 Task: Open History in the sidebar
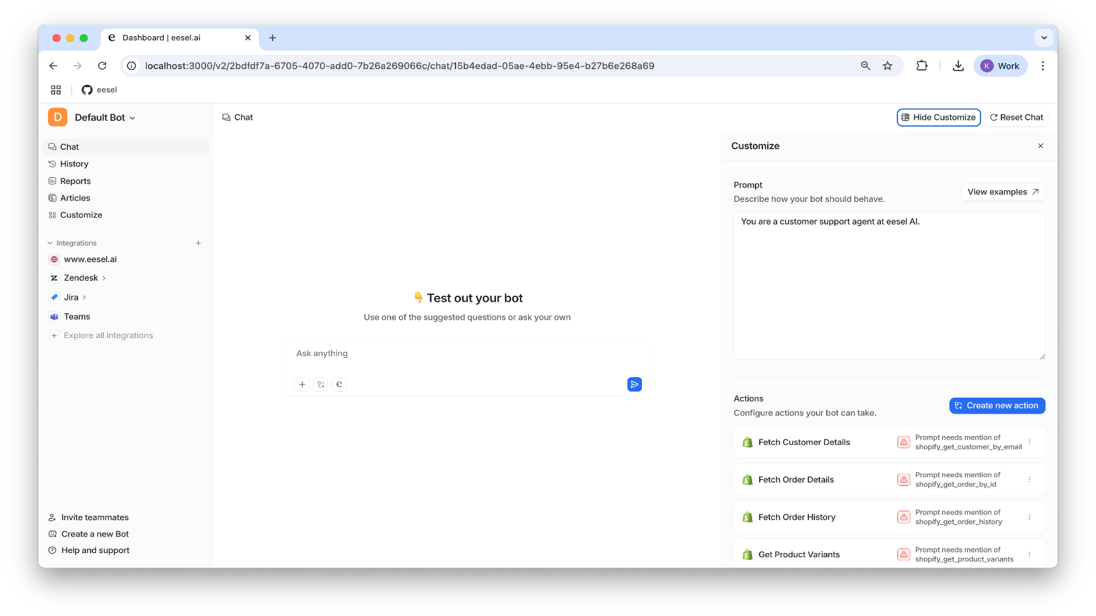(x=74, y=164)
